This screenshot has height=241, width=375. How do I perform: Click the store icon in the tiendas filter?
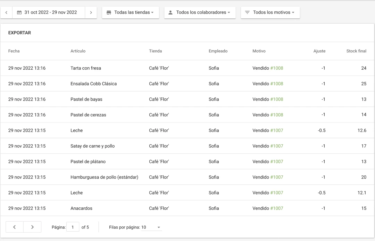[x=108, y=12]
